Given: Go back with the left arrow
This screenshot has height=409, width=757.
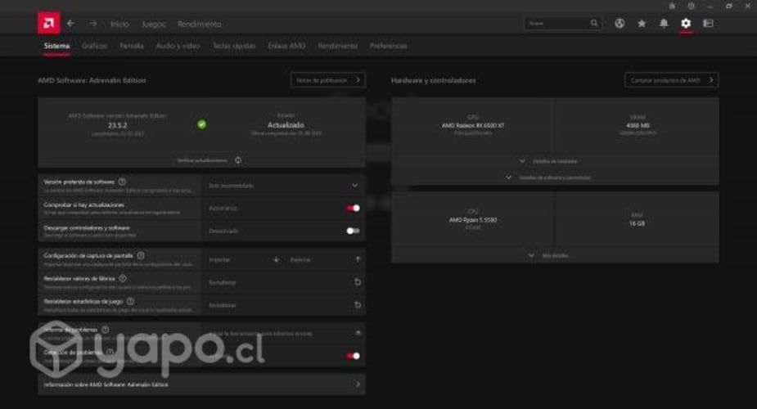Looking at the screenshot, I should [71, 24].
